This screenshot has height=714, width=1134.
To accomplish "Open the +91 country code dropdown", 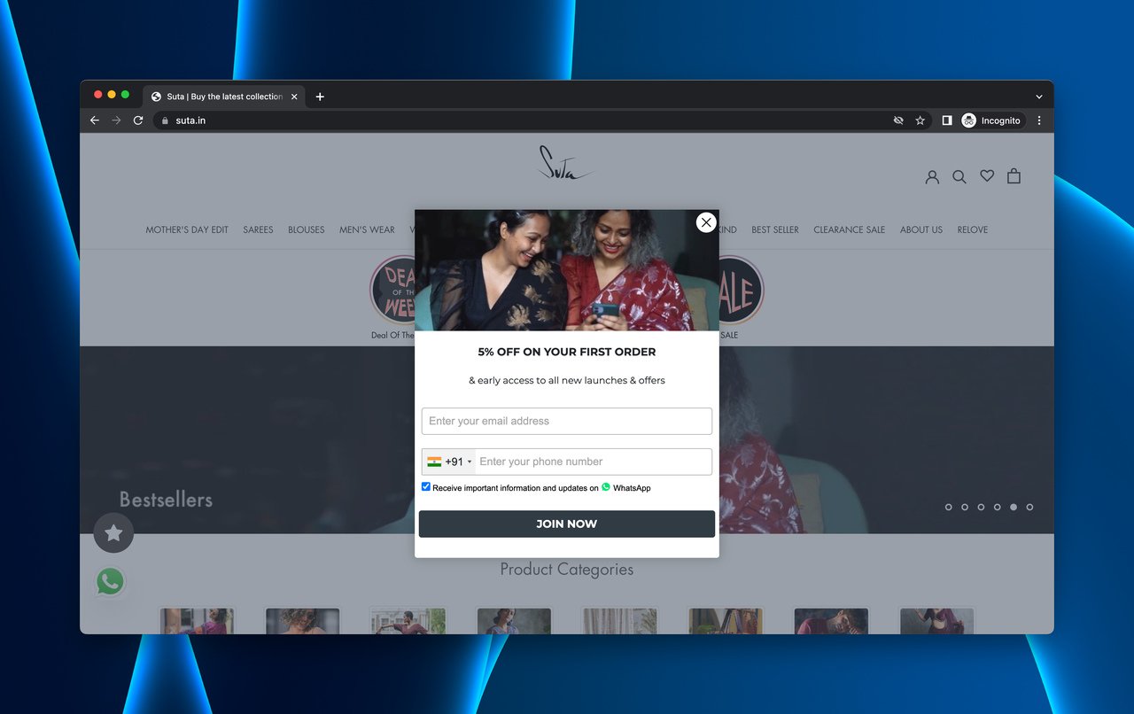I will [x=449, y=462].
